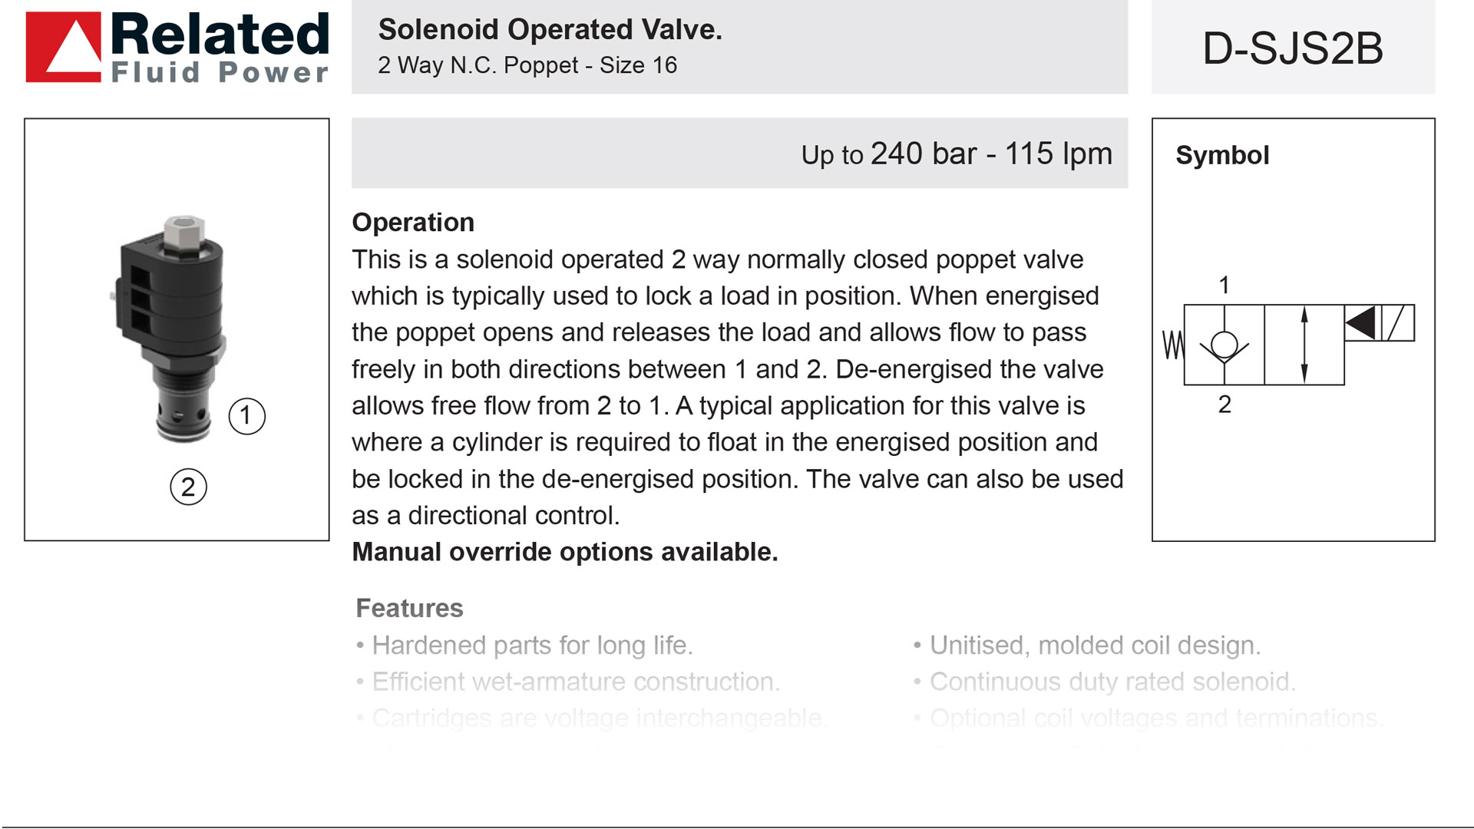Select the circled port 1 marker
This screenshot has width=1474, height=829.
[246, 417]
